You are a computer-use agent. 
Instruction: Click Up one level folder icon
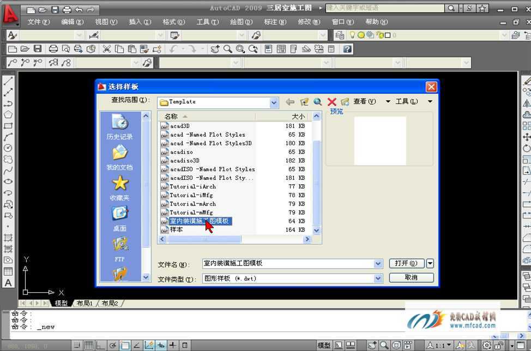point(304,101)
